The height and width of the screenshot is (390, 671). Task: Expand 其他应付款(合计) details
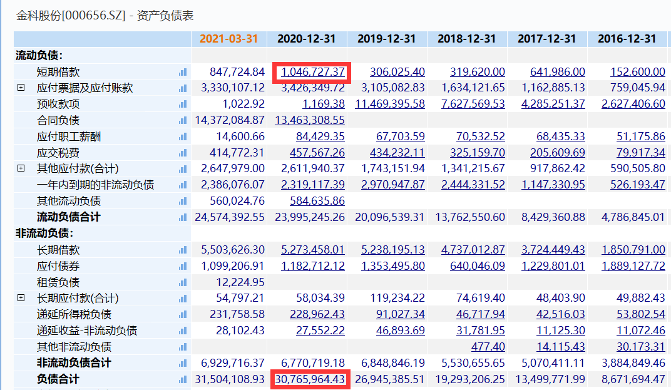coord(21,168)
